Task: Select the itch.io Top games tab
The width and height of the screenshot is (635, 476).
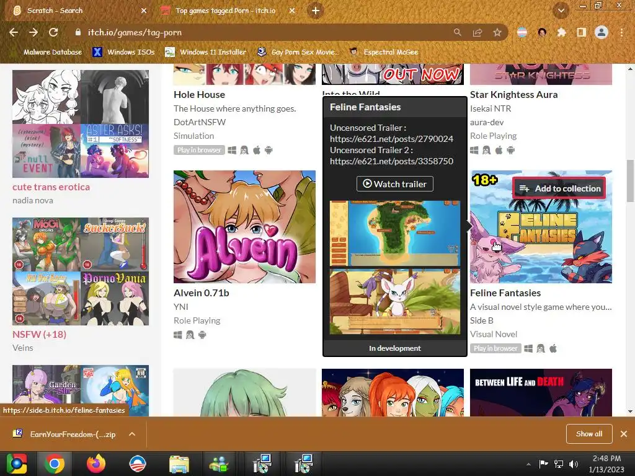Action: pyautogui.click(x=226, y=11)
